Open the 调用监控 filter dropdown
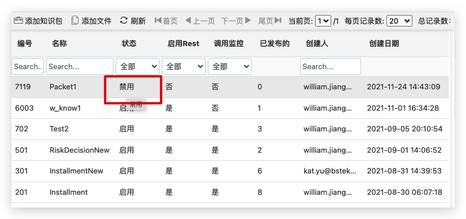This screenshot has height=219, width=466. pyautogui.click(x=230, y=66)
